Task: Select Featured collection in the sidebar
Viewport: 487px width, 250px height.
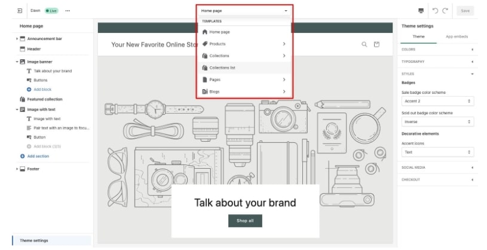Action: click(45, 99)
